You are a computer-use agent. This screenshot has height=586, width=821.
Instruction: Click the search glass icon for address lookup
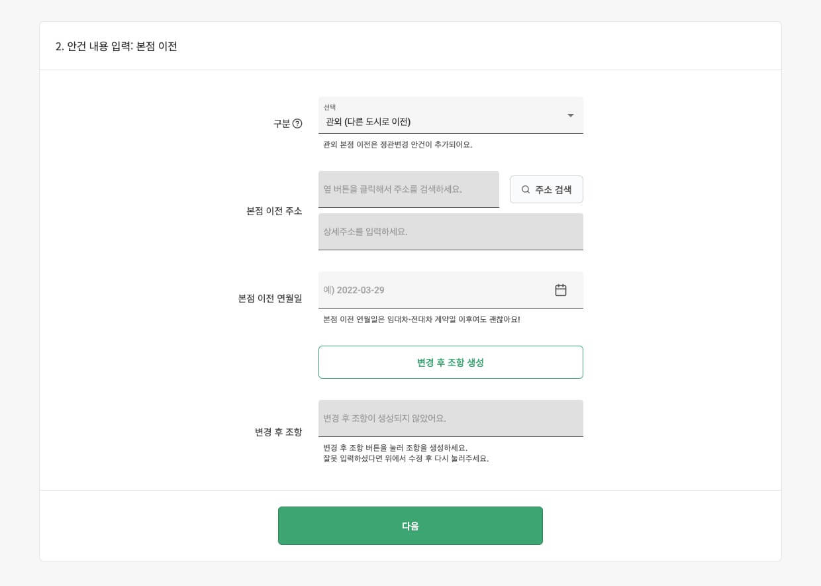point(525,189)
